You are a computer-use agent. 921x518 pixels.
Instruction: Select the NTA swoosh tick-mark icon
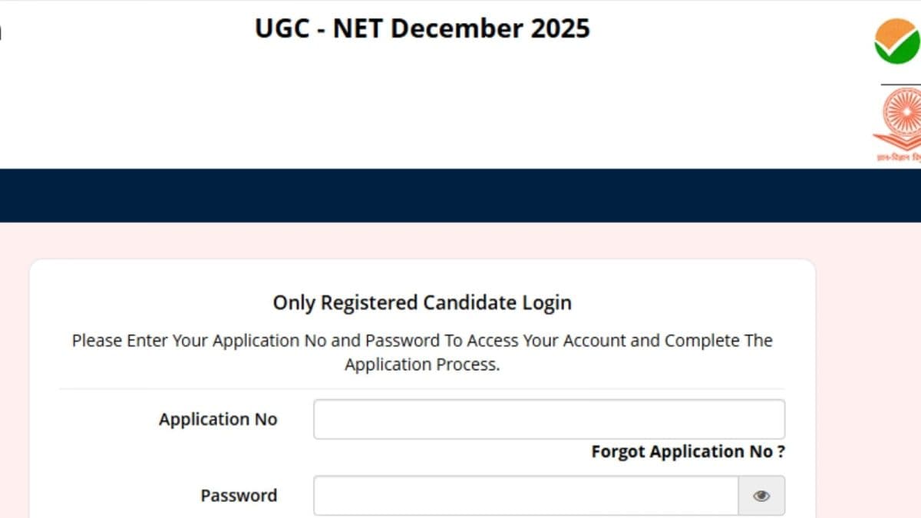click(x=896, y=38)
